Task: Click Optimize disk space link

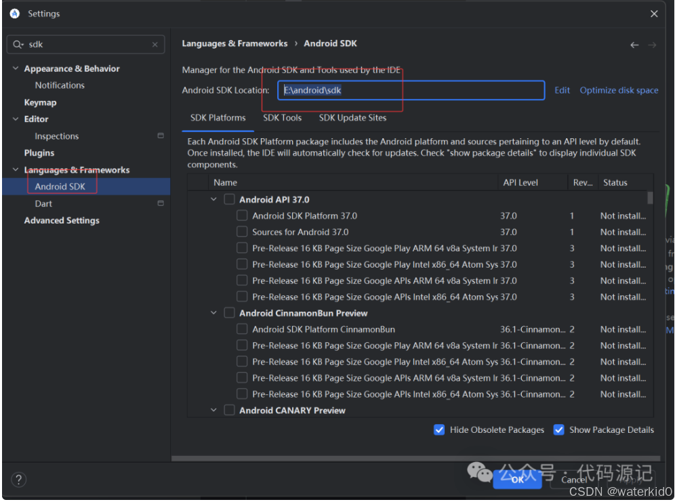Action: 619,90
